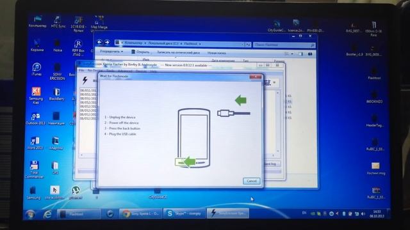Launch Internet Explorer from the taskbar
Image resolution: width=410 pixels, height=230 pixels.
point(47,215)
